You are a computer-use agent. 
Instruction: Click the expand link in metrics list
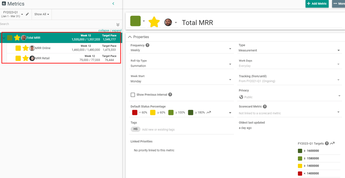pos(117,30)
